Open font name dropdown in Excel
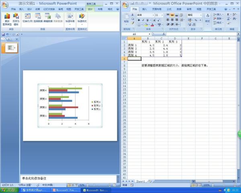 pos(153,15)
